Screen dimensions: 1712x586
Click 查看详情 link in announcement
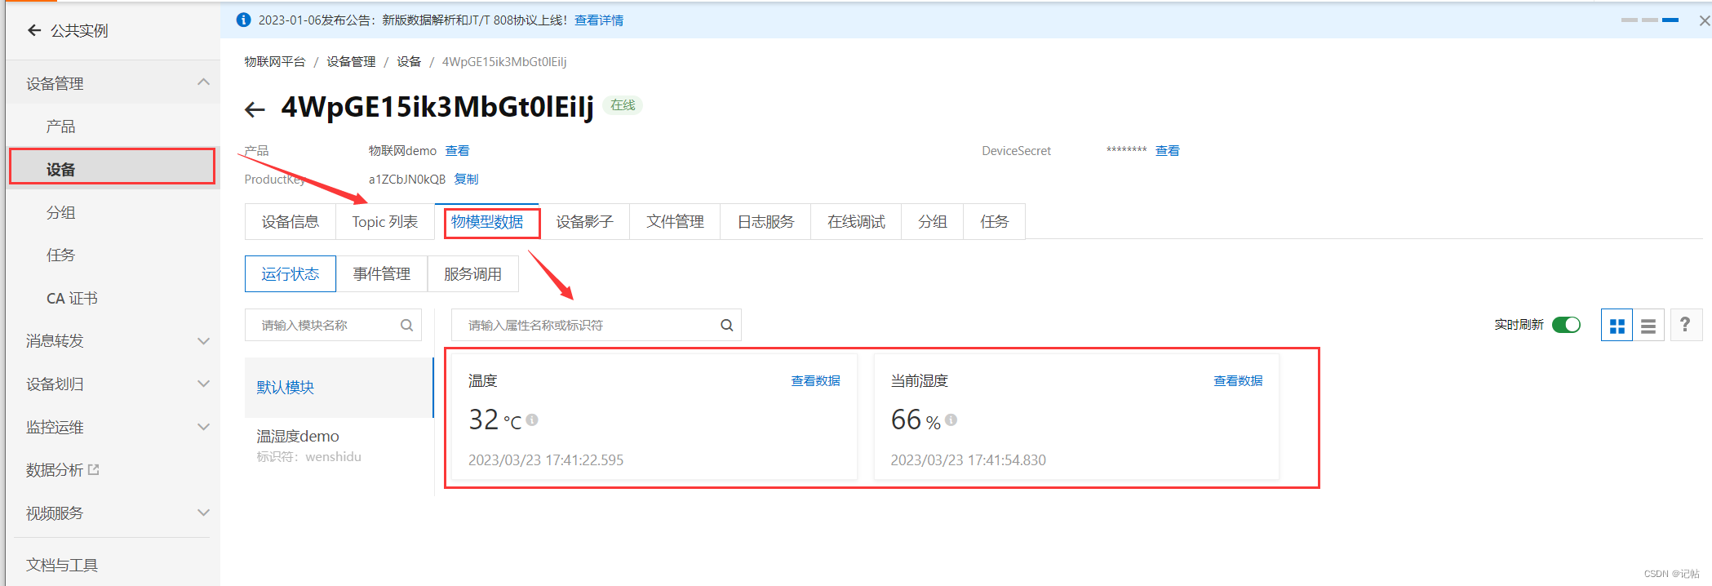(x=599, y=20)
